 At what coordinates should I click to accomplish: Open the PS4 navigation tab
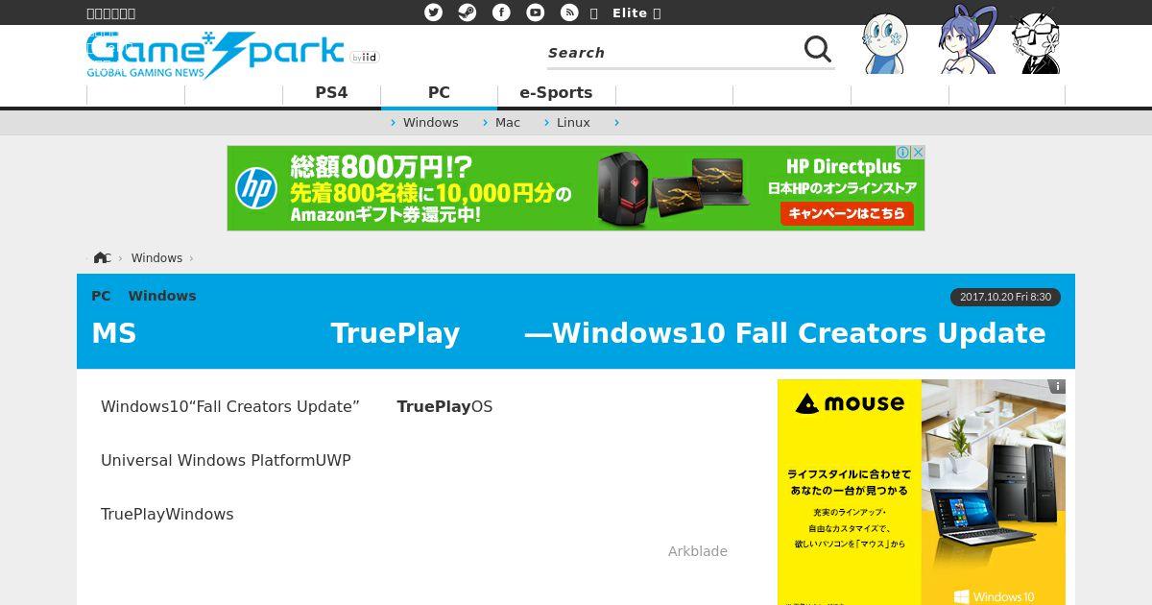click(331, 93)
